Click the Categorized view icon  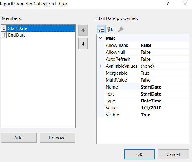coord(101,29)
